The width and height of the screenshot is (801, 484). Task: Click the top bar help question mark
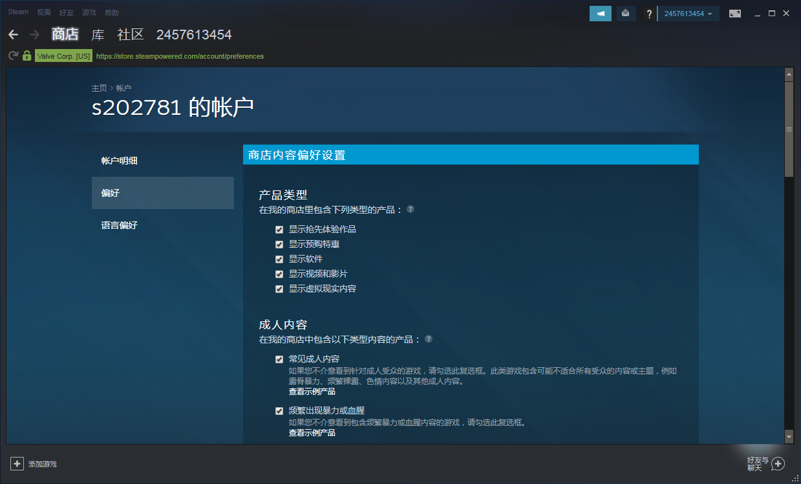(x=649, y=14)
